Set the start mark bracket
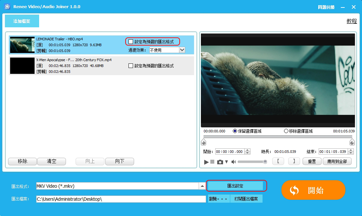362x216 pixels. pyautogui.click(x=278, y=161)
